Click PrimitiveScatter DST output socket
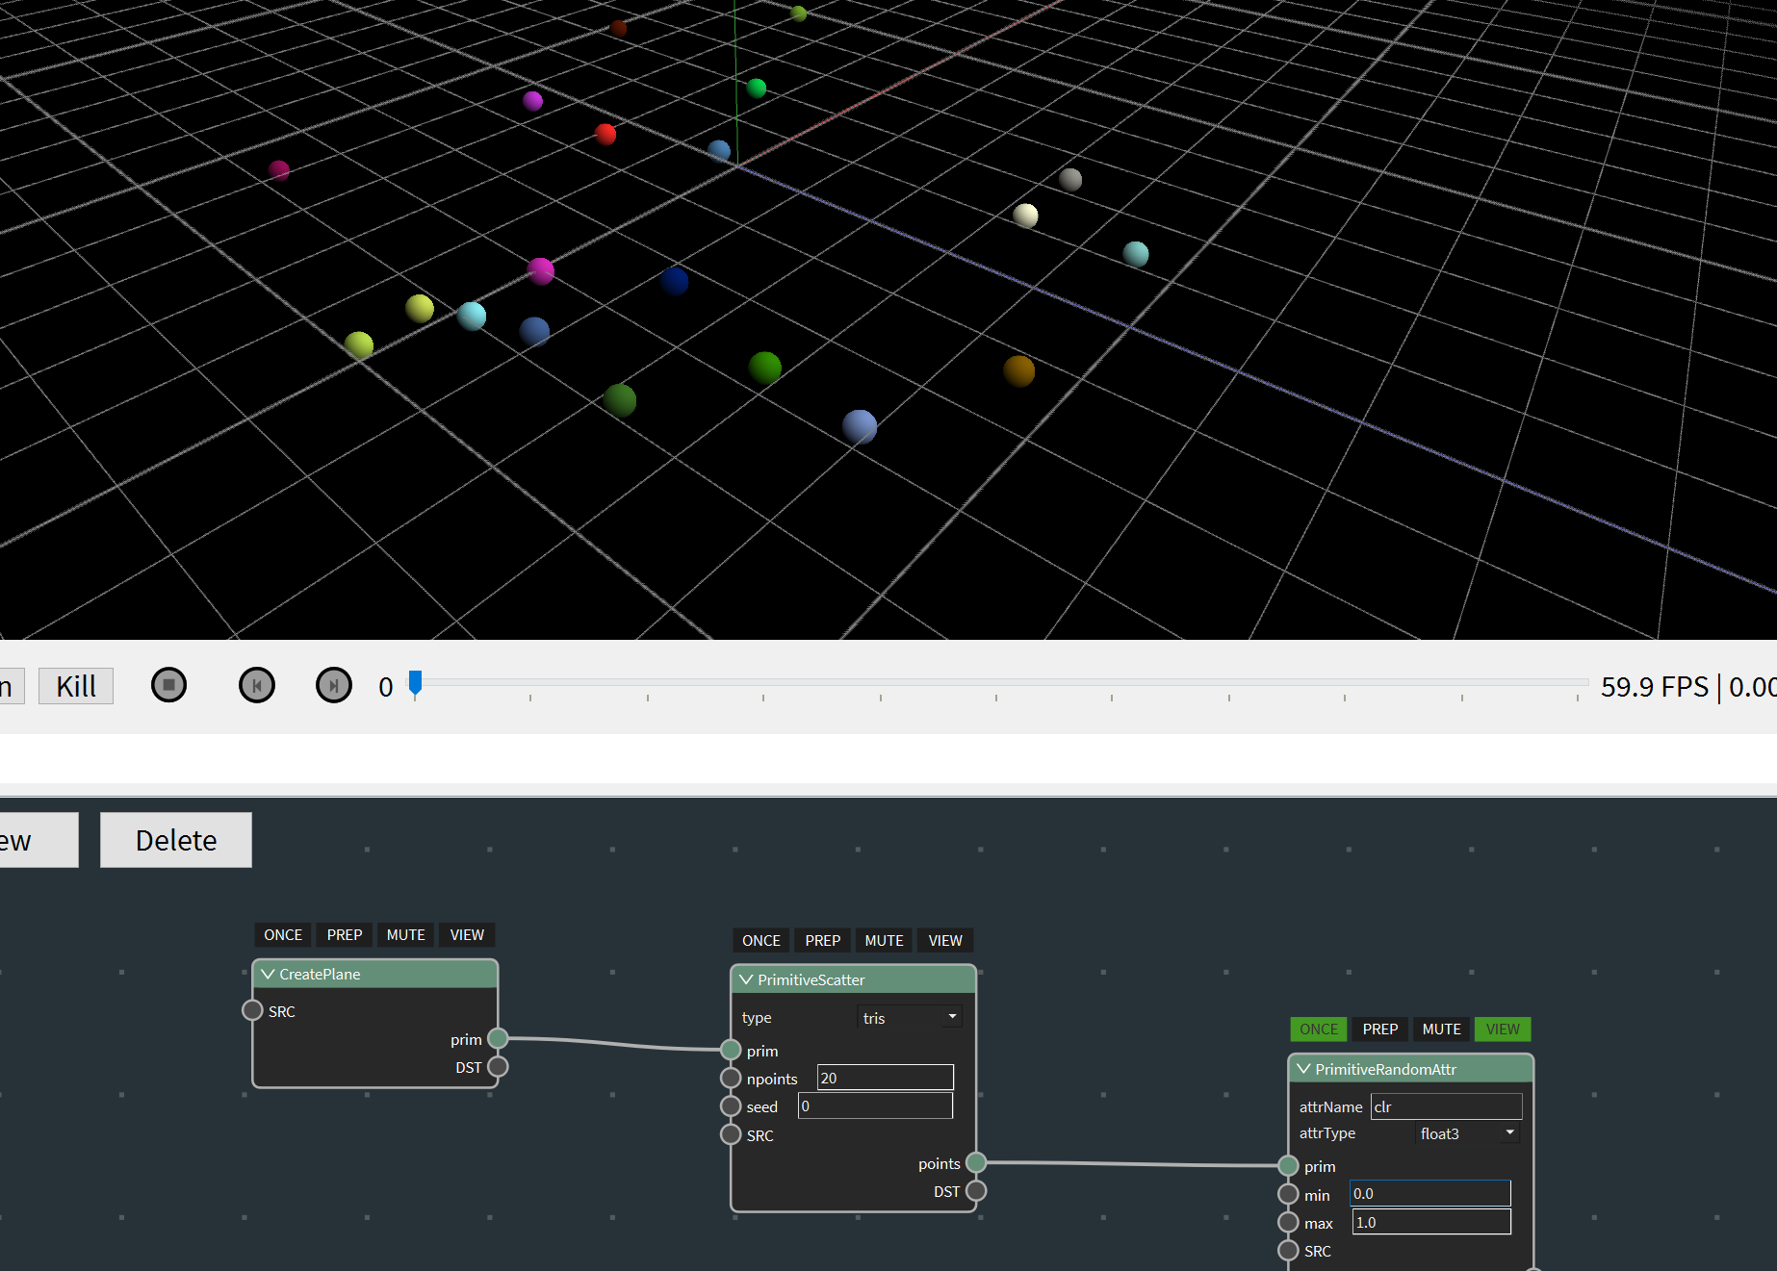Viewport: 1777px width, 1271px height. tap(976, 1190)
